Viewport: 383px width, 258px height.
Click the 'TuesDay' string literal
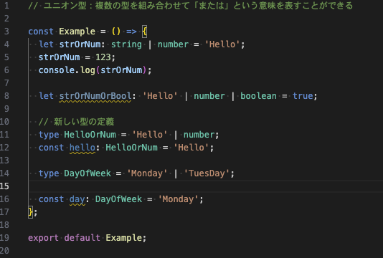point(207,173)
